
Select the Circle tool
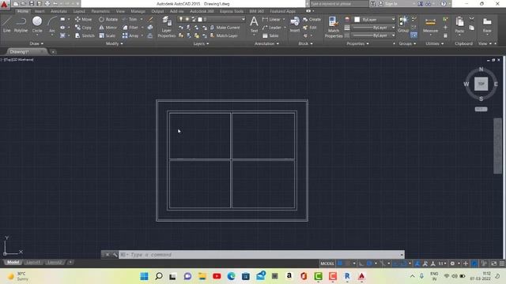(x=37, y=24)
